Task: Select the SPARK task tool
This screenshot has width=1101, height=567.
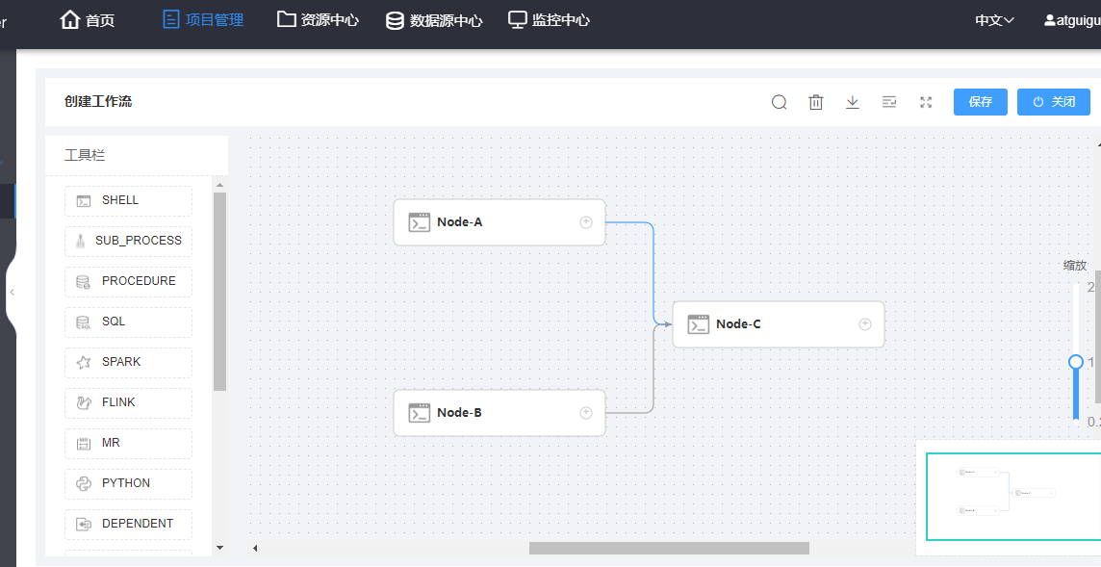Action: pos(128,362)
